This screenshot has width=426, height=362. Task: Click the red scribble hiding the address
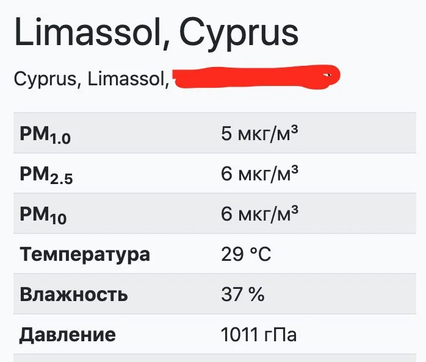click(255, 78)
